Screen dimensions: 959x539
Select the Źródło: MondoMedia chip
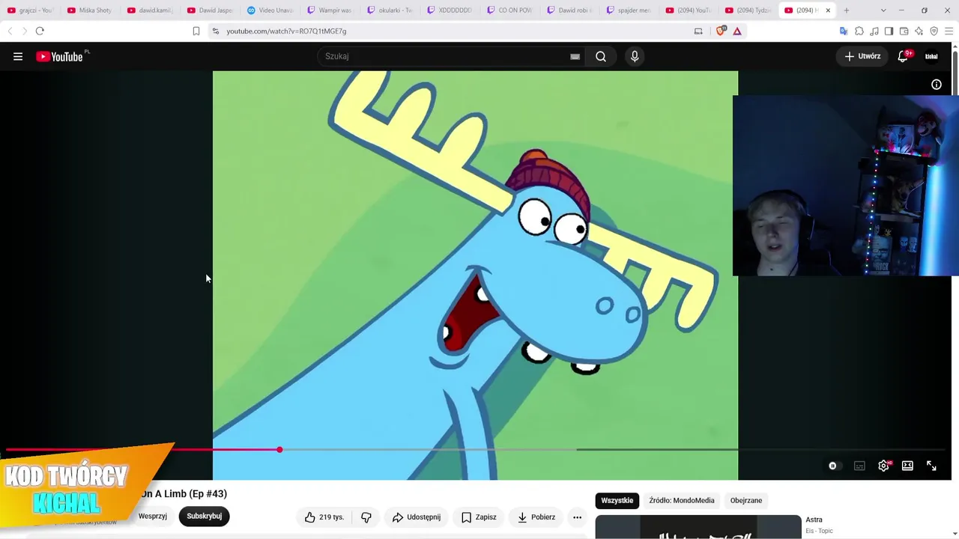point(682,500)
